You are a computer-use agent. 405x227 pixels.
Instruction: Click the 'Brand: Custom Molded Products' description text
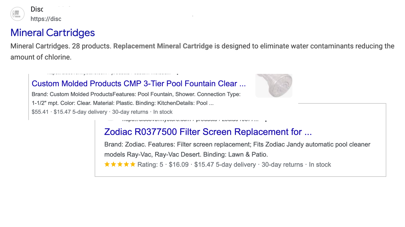[72, 94]
